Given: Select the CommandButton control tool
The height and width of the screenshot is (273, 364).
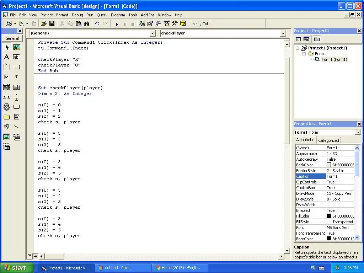Looking at the screenshot, I should coord(16,67).
